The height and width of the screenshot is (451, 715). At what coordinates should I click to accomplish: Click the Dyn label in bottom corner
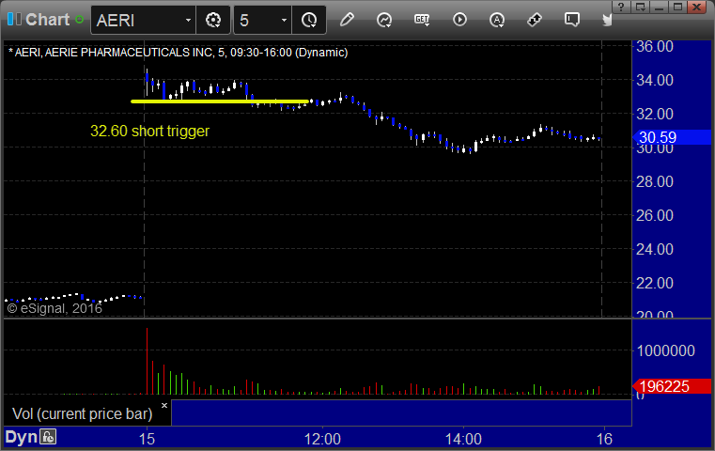(x=21, y=437)
